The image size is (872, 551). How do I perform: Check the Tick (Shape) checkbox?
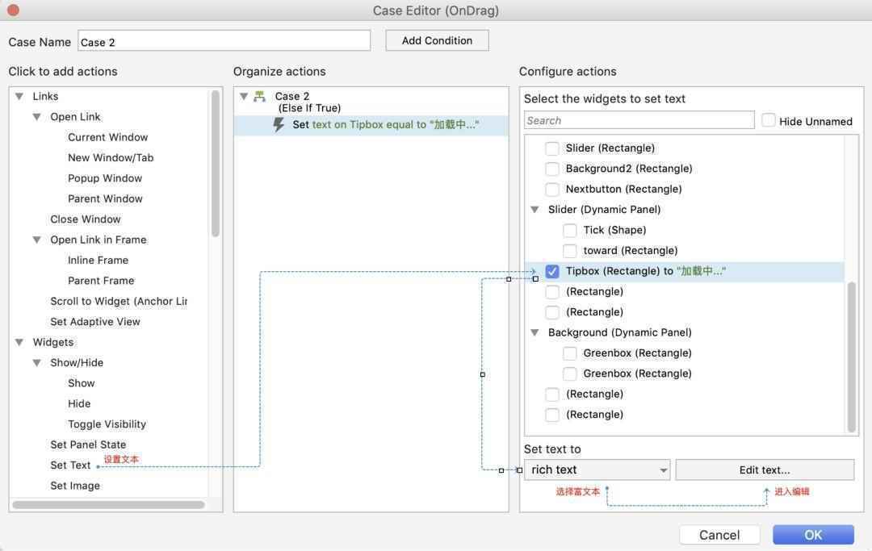(569, 231)
